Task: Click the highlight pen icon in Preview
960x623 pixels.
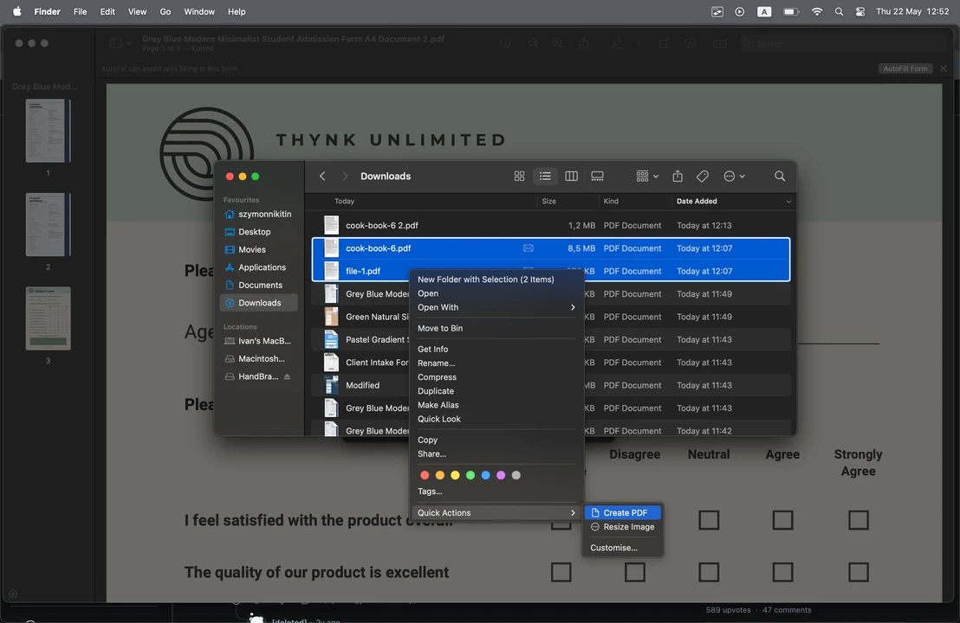Action: (x=617, y=43)
